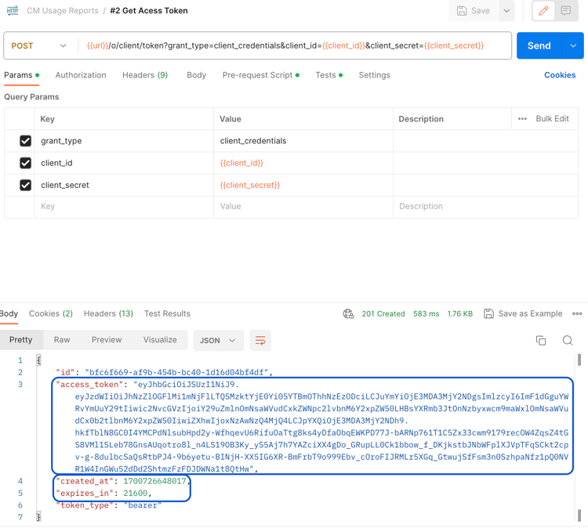Search the response with the magnifier icon

point(568,340)
